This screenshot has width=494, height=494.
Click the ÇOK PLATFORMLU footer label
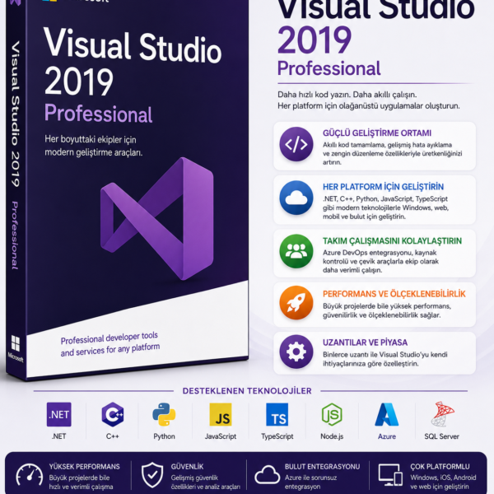(440, 467)
